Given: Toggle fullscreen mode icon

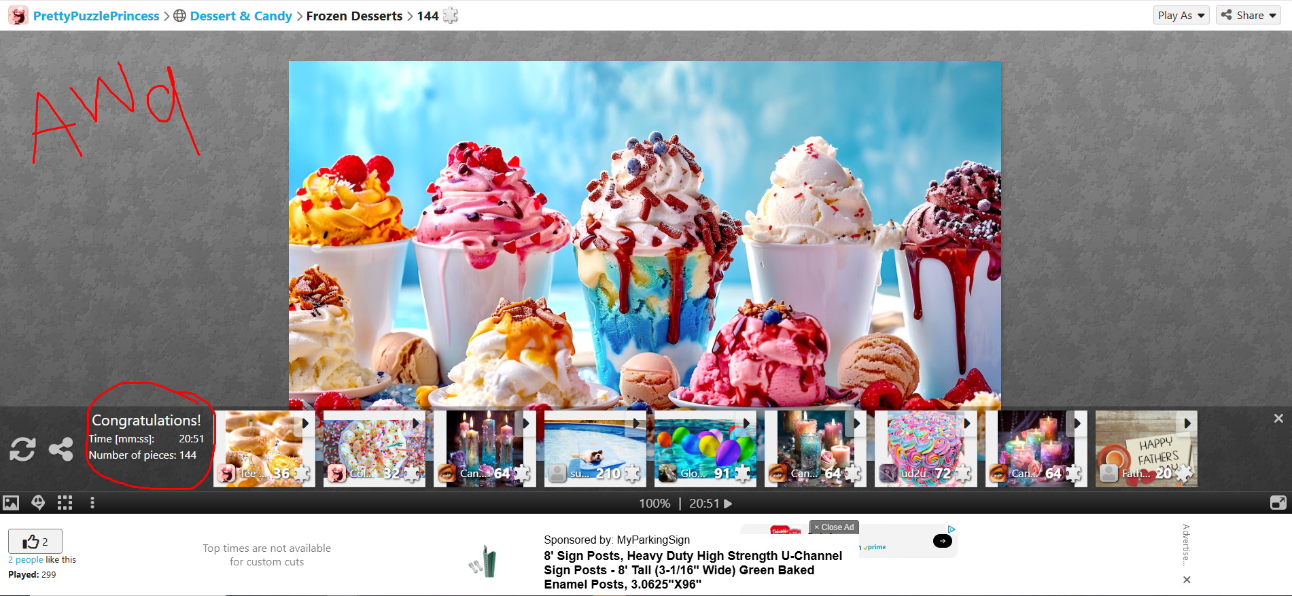Looking at the screenshot, I should 1278,503.
